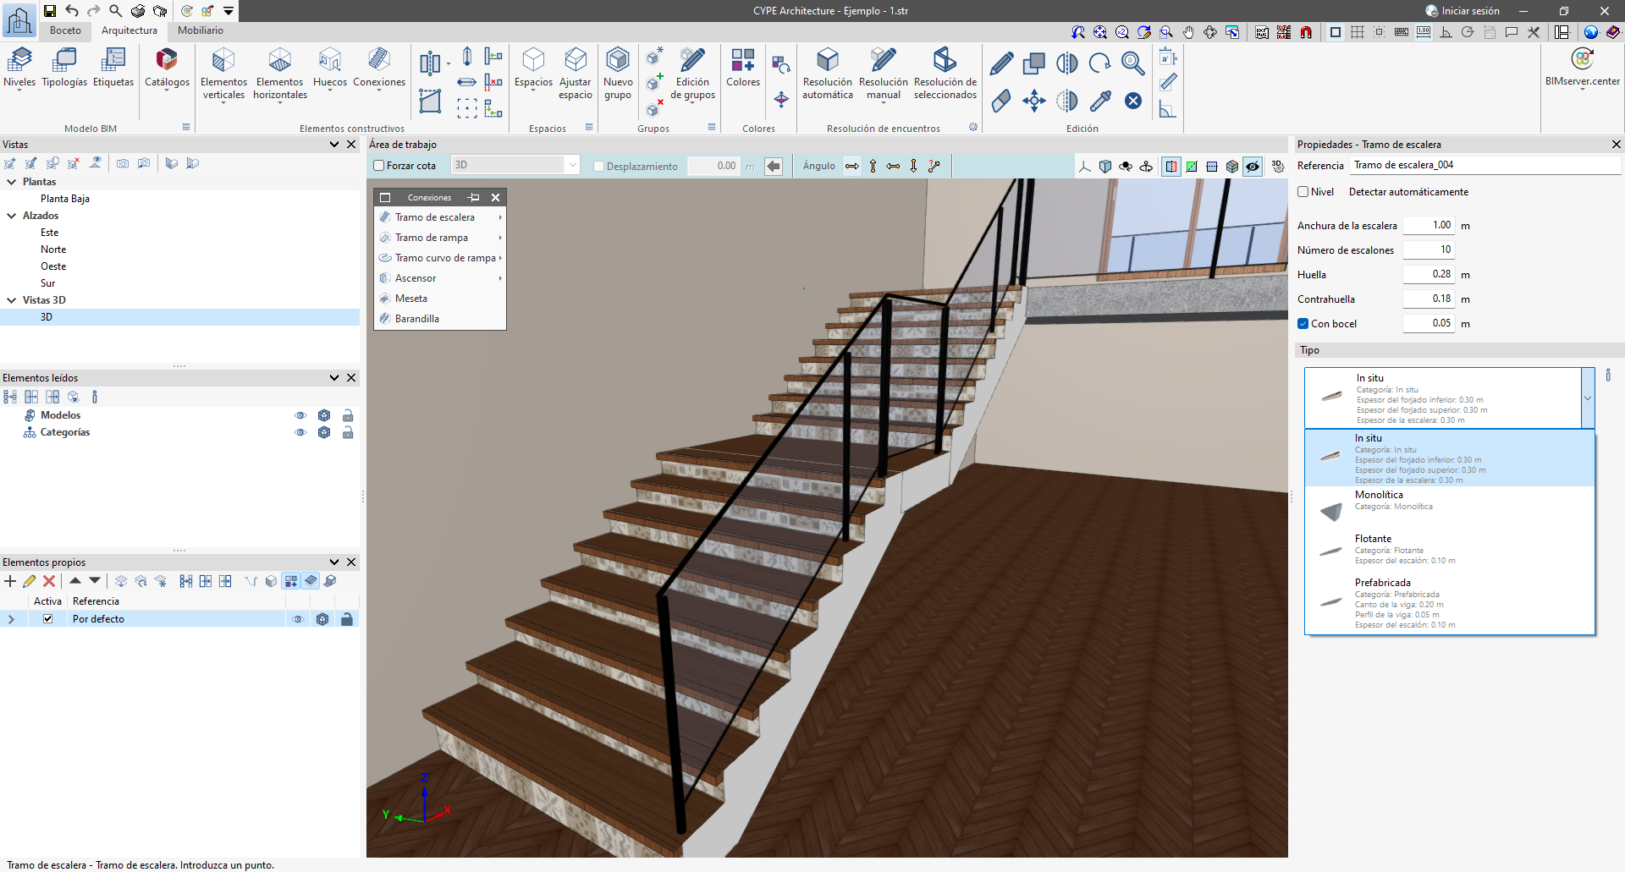This screenshot has width=1625, height=872.
Task: Collapse the Vistas 3D tree section
Action: 11,300
